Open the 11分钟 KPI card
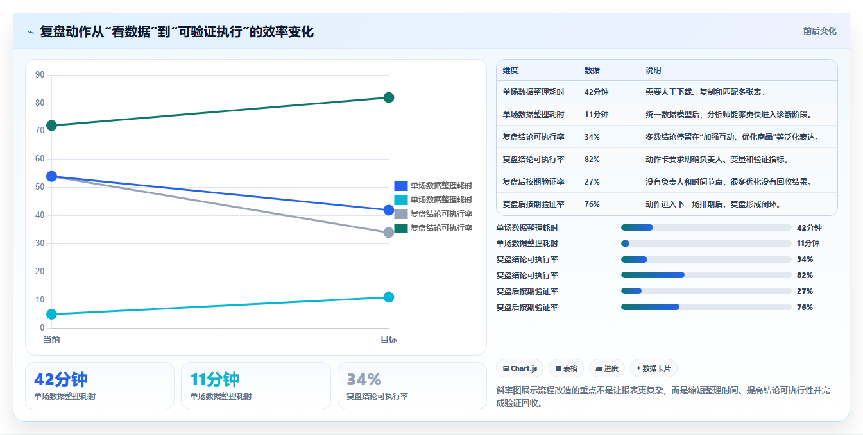 pyautogui.click(x=256, y=386)
